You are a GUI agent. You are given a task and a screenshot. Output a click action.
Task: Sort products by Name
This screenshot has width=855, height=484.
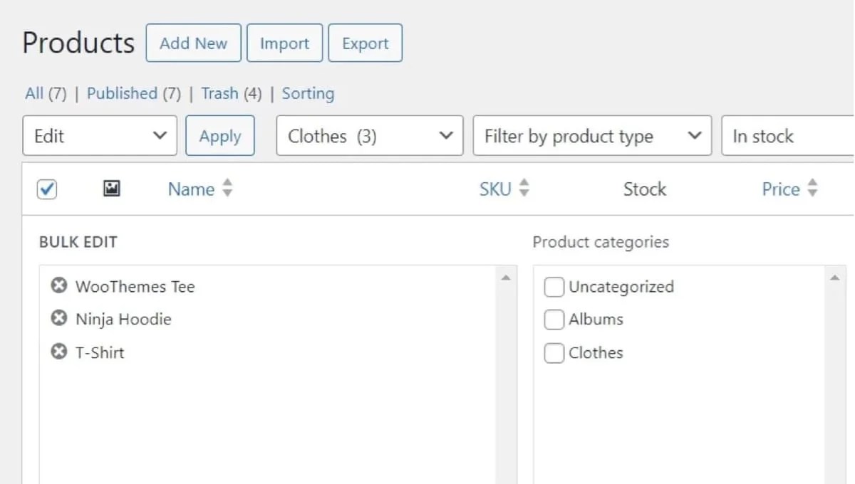click(192, 189)
